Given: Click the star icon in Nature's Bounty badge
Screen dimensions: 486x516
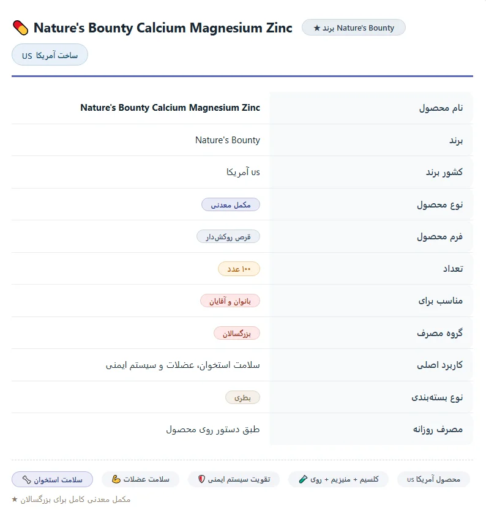Looking at the screenshot, I should (316, 28).
